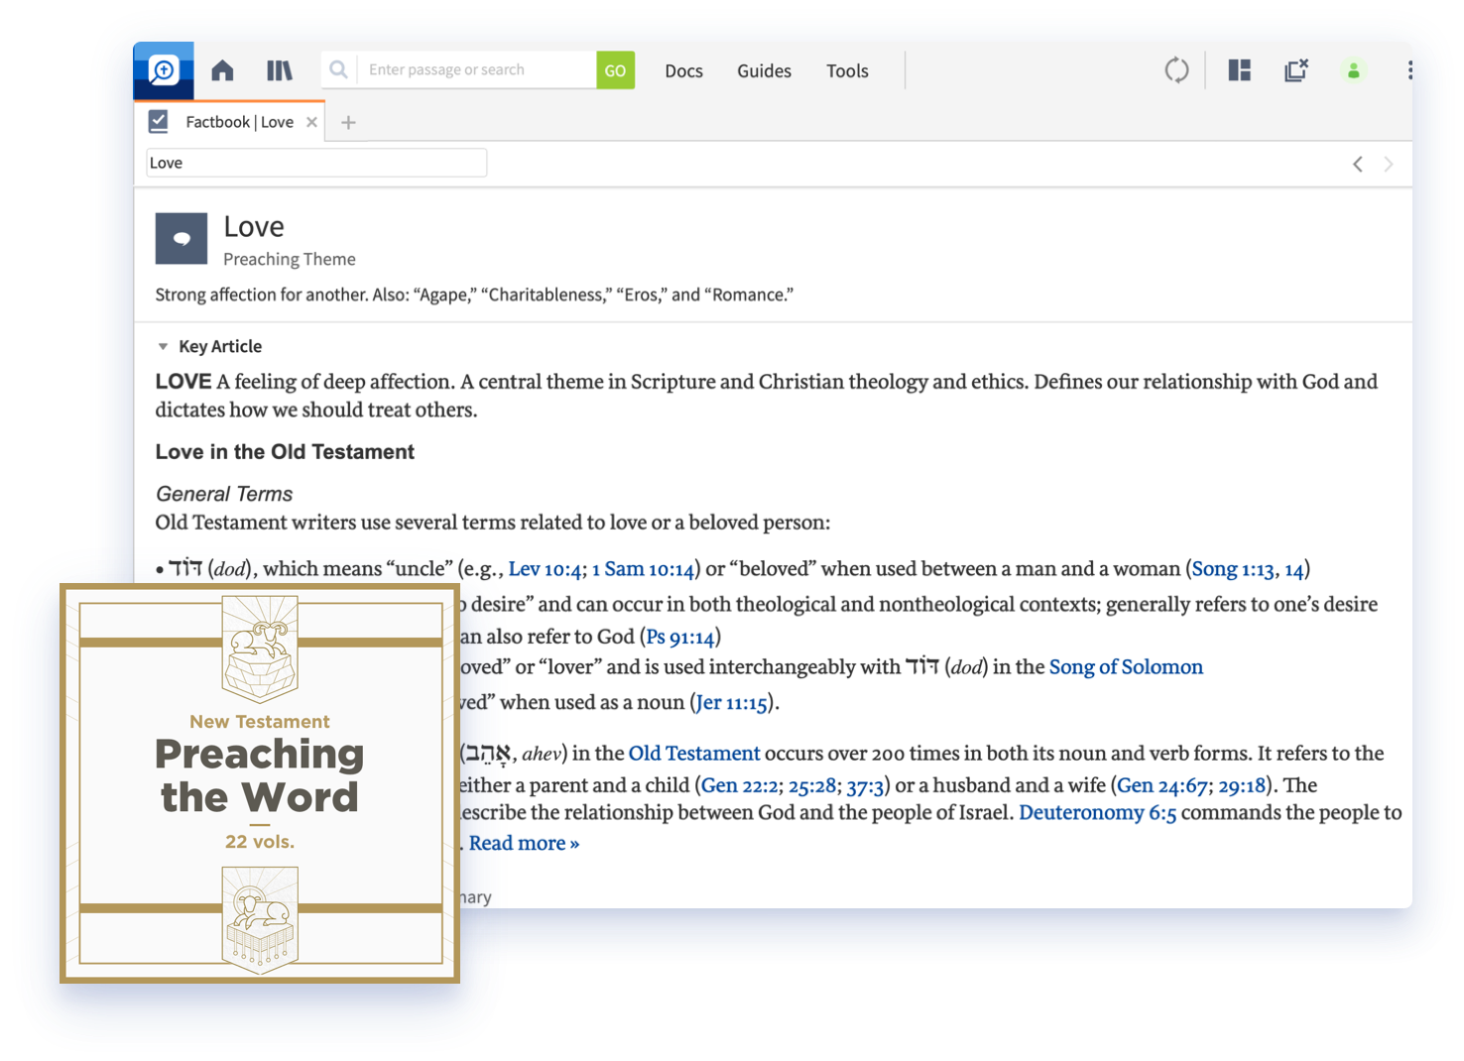Focus the Enter passage or search box
Screen dimensions: 1464x1061
(476, 70)
